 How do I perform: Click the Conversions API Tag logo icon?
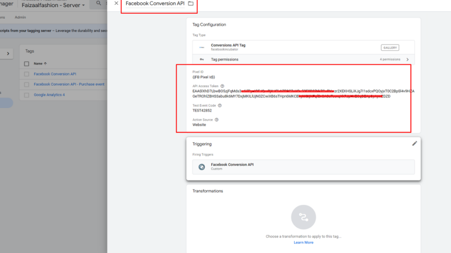[202, 47]
